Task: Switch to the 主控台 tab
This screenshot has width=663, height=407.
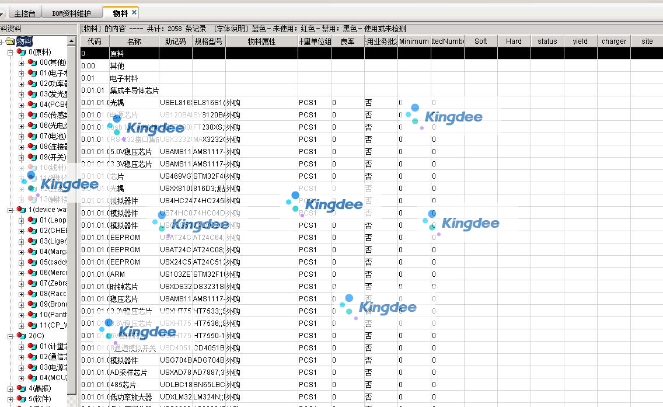Action: (24, 13)
